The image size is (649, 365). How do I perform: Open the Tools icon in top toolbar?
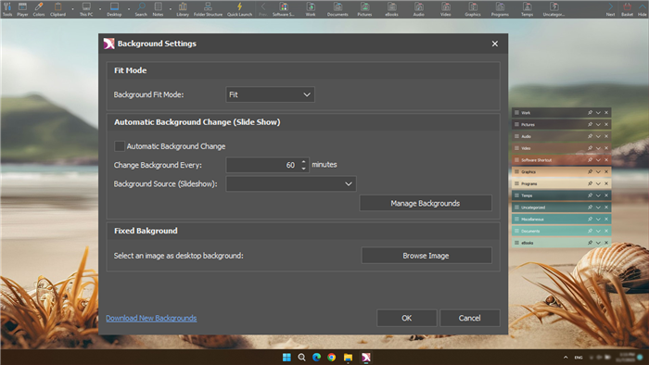click(7, 9)
